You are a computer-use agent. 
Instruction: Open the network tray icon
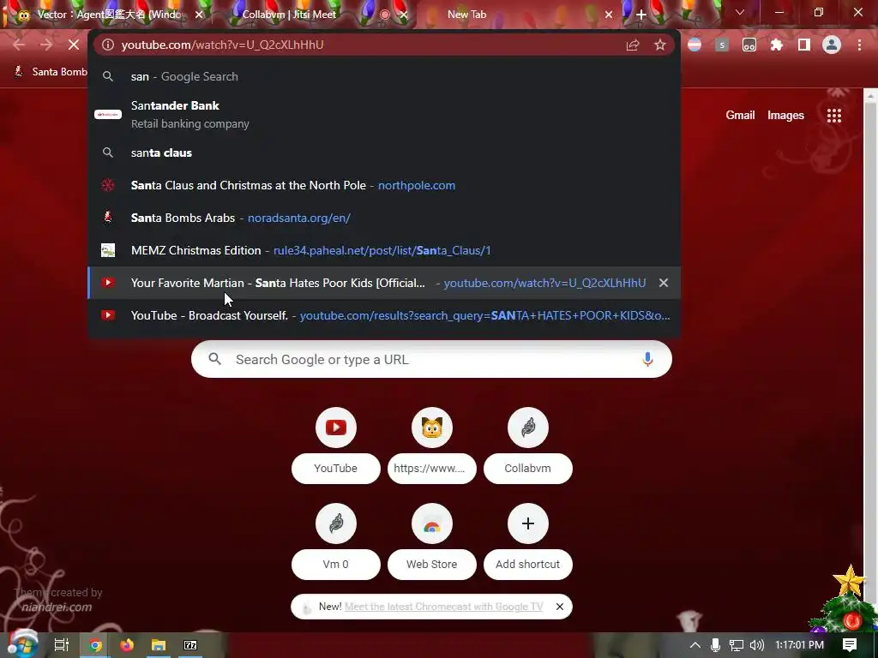pos(736,645)
